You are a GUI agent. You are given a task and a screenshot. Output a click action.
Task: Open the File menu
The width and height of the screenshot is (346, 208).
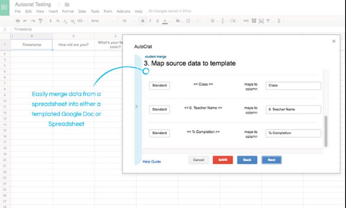coord(18,11)
